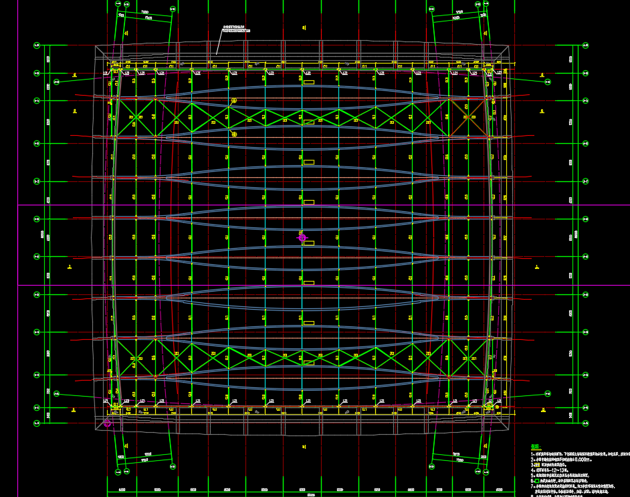Screen dimensions: 630x497
Task: Click the yellow detail callout circle below the upper bracing
Action: (x=235, y=134)
